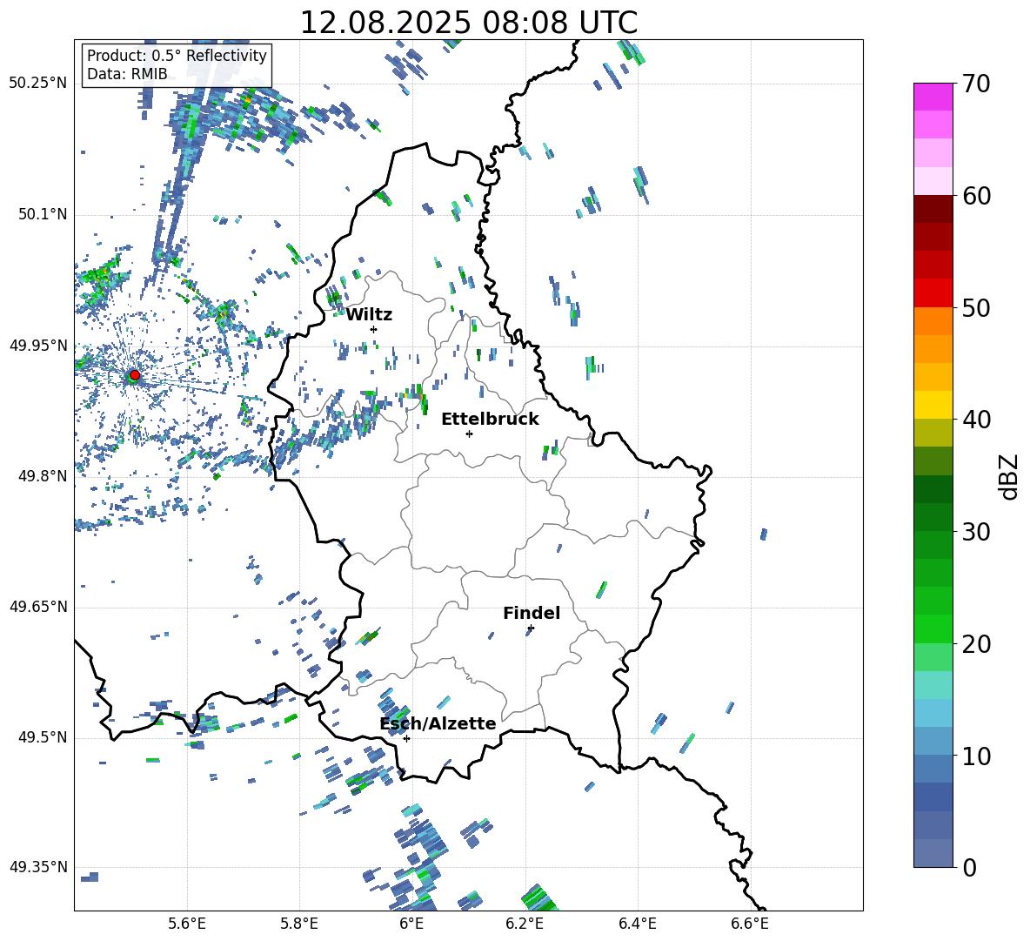
Task: Click the lowest slate-blue 0 dBZ segment
Action: click(933, 853)
